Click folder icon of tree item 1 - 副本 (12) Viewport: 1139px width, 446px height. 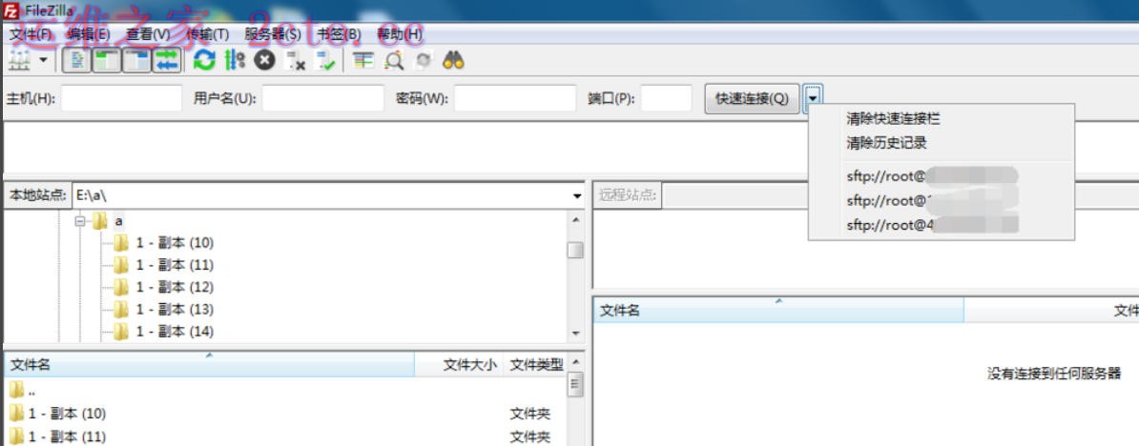point(121,287)
